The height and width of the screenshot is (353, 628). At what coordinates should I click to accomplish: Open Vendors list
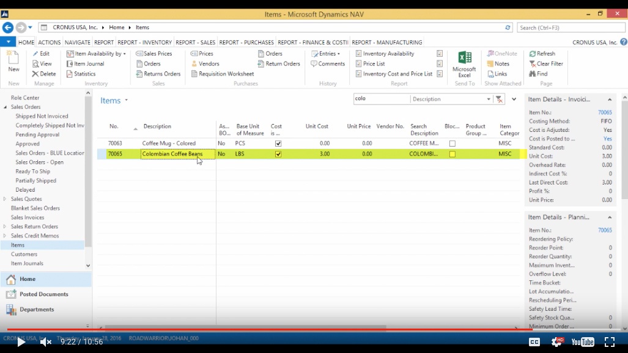[x=205, y=64]
